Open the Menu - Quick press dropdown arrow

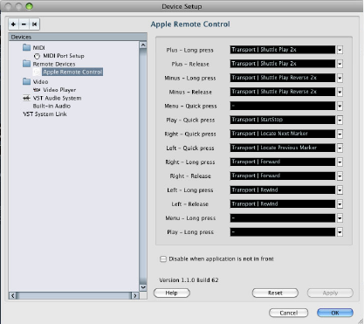(340, 106)
